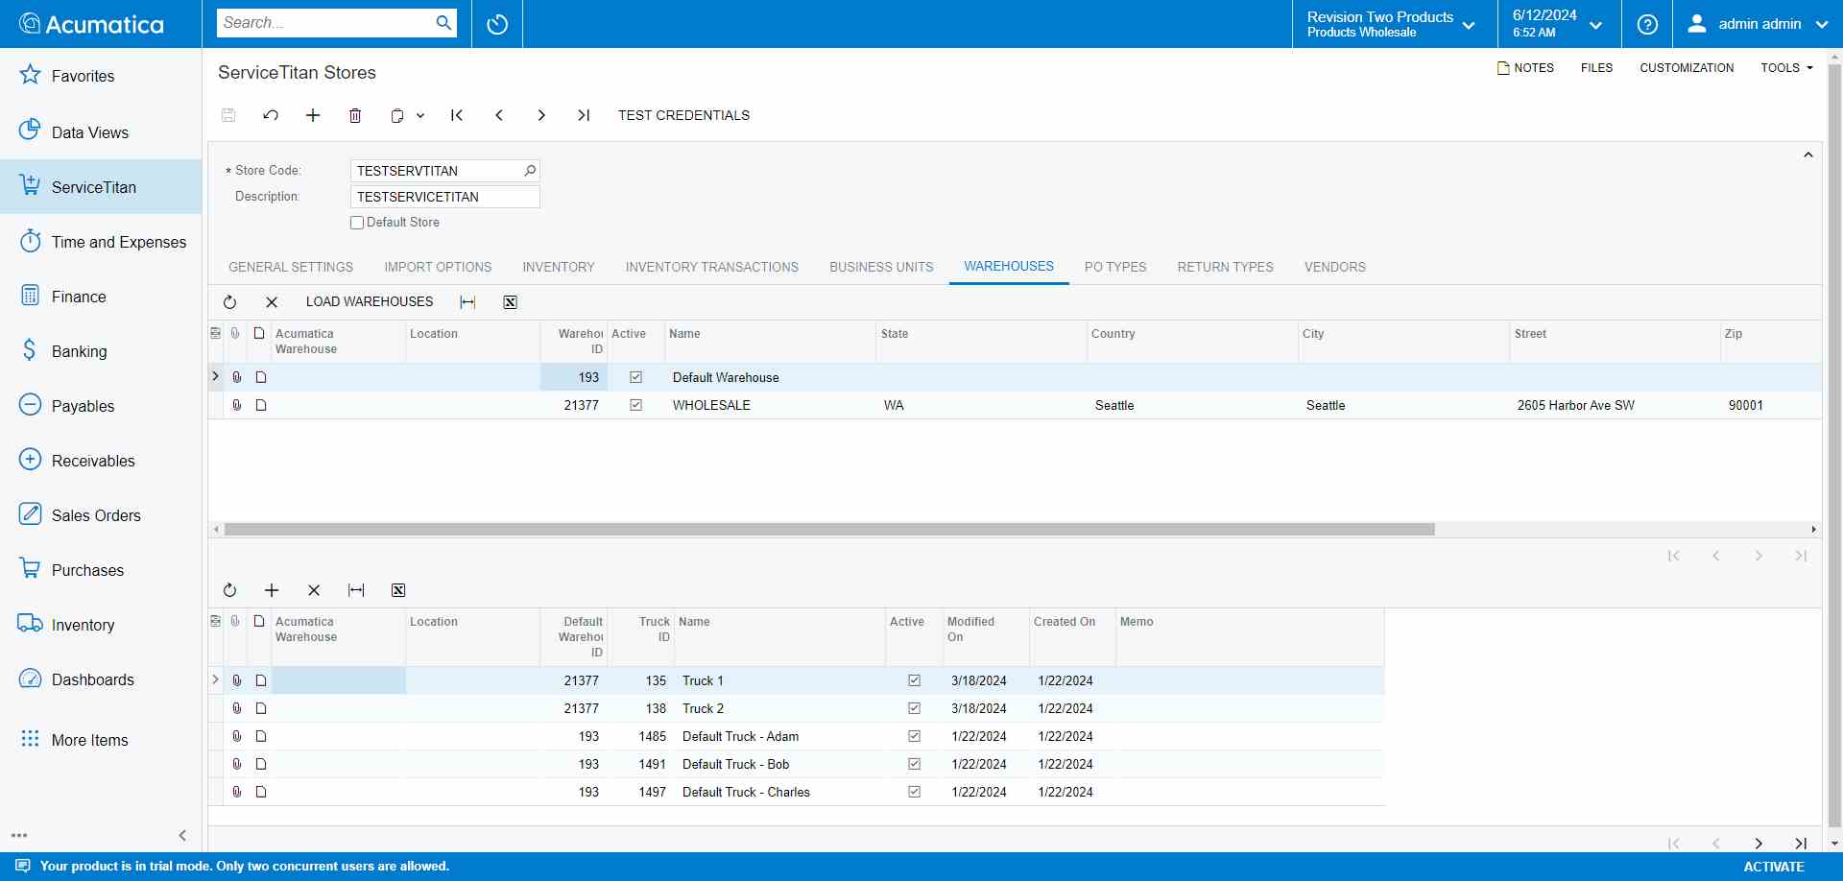Fit columns in the trucks grid

(356, 590)
